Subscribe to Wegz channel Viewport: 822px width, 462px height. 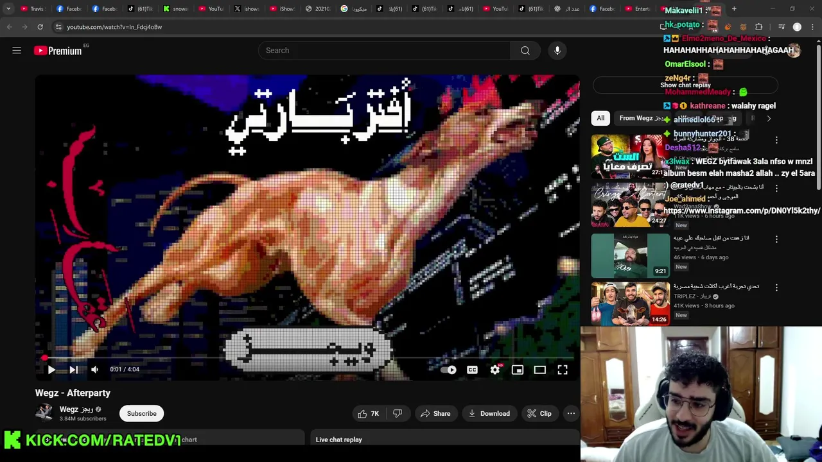tap(141, 414)
